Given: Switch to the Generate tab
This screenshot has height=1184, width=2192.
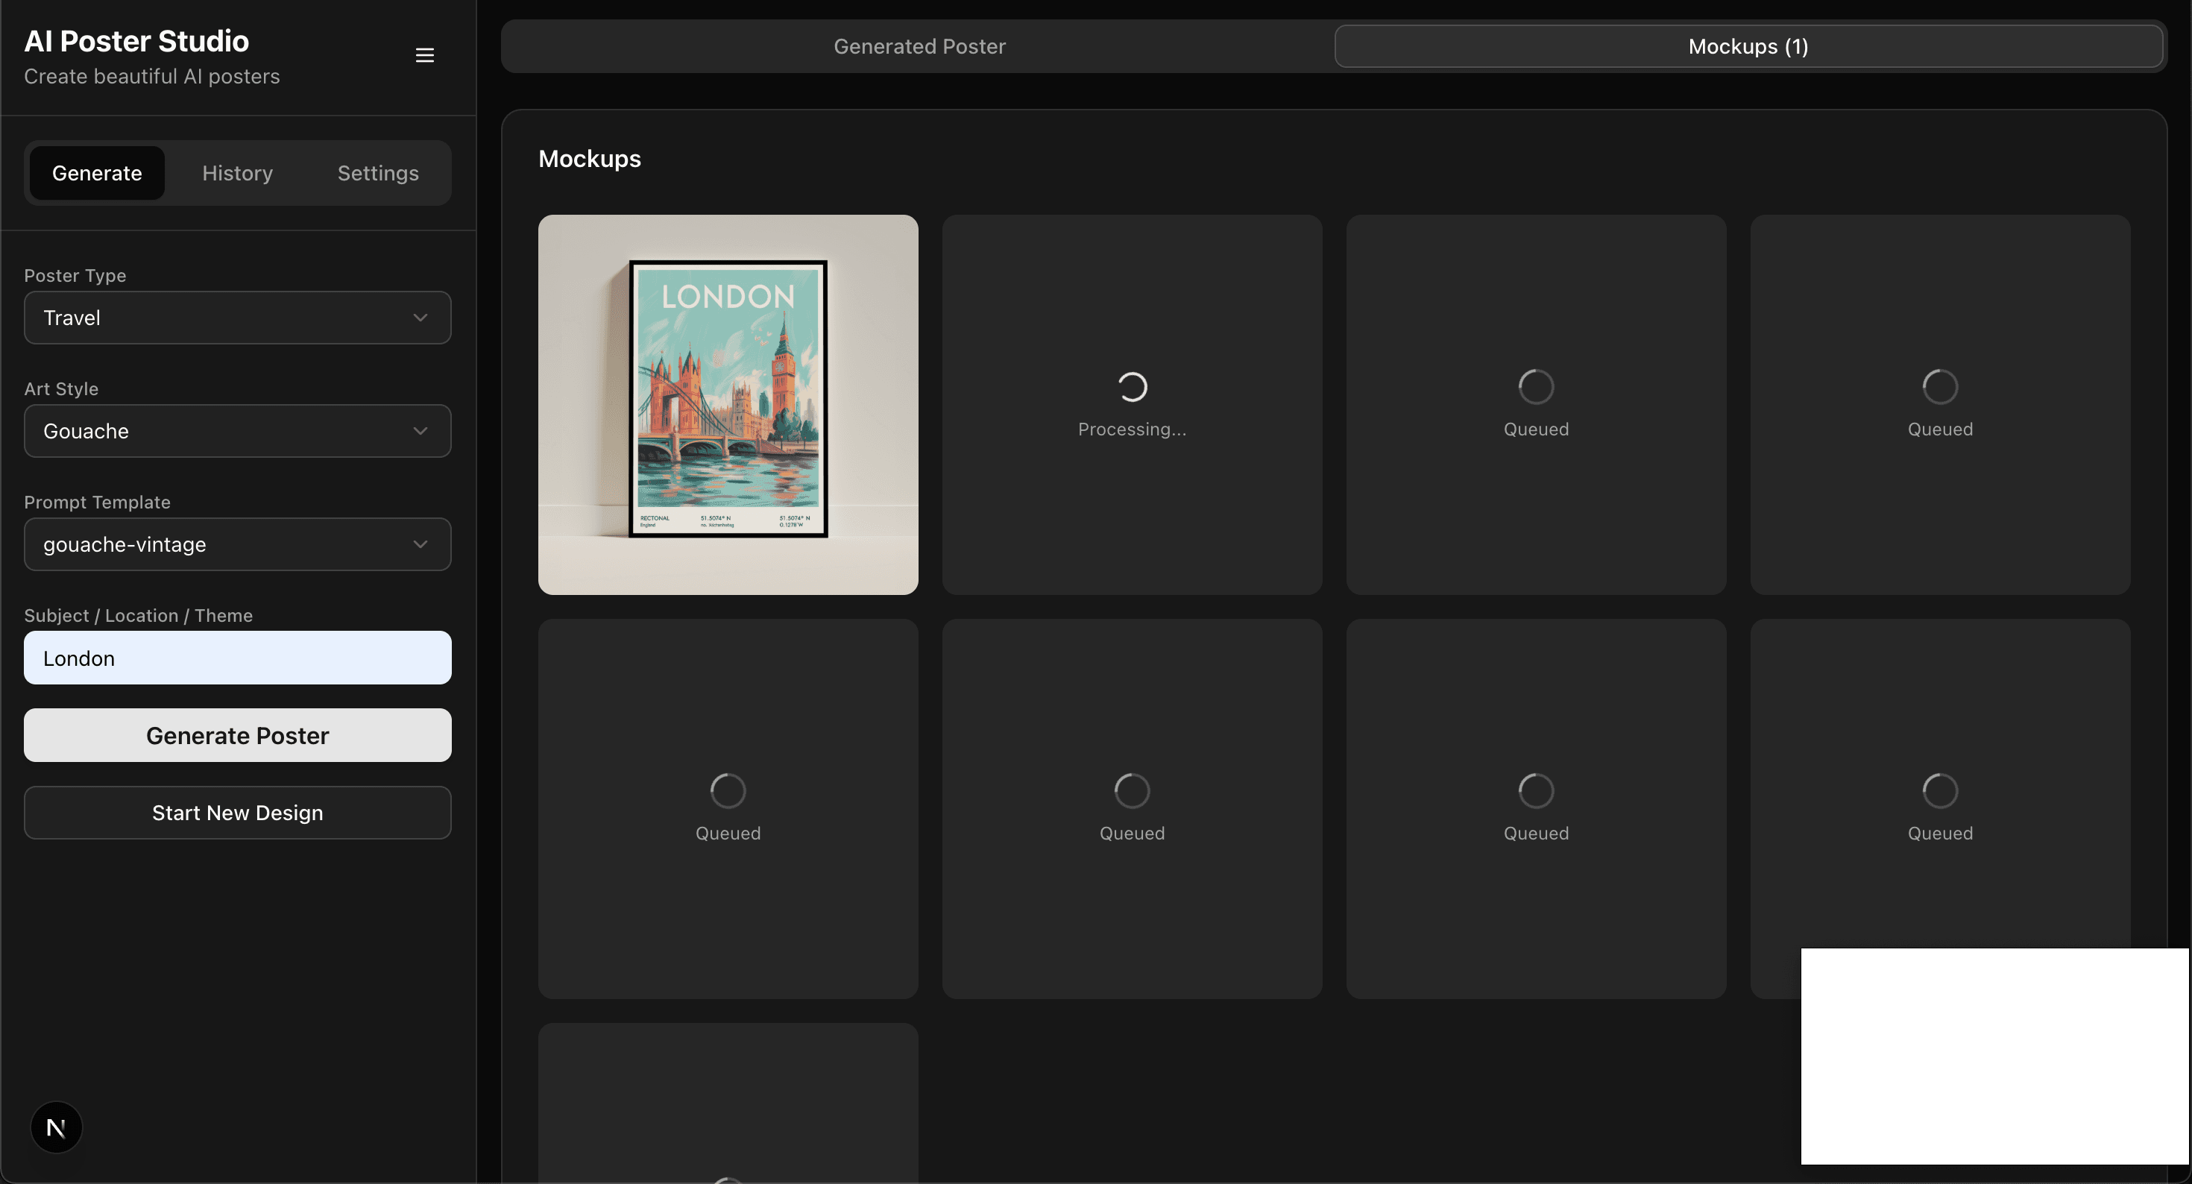Looking at the screenshot, I should [x=97, y=173].
